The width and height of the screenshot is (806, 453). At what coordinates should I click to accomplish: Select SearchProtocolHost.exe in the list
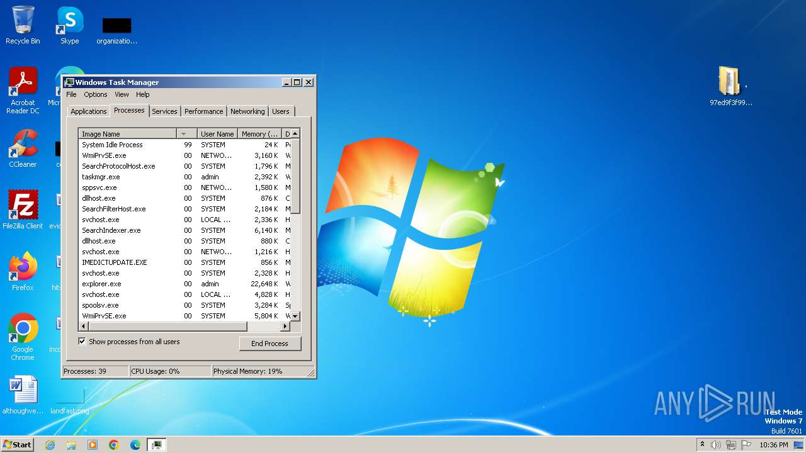pyautogui.click(x=184, y=166)
